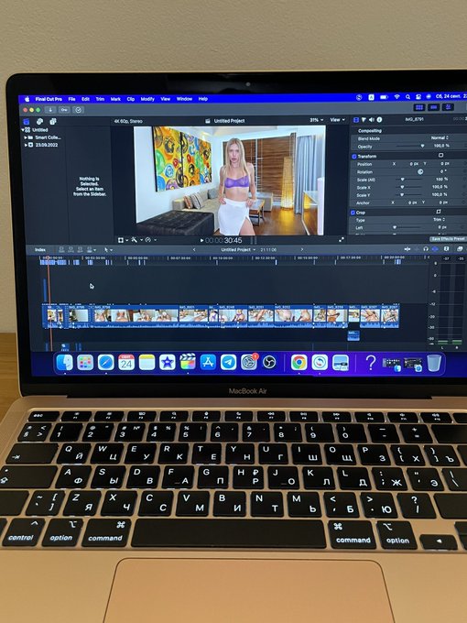Open the Titles and Generators sidebar

point(53,122)
